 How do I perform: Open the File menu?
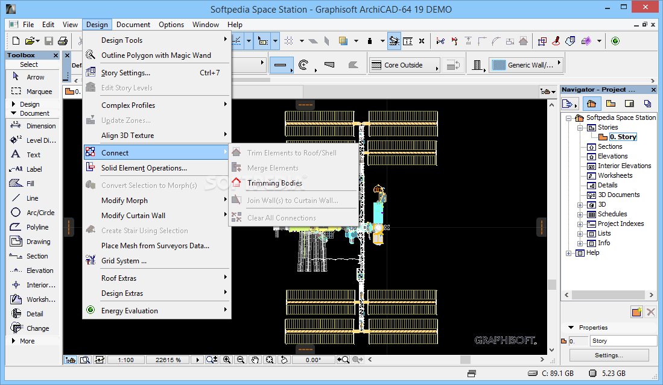[28, 25]
